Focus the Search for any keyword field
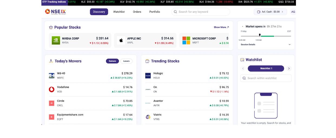The width and height of the screenshot is (336, 138). pyautogui.click(x=201, y=12)
